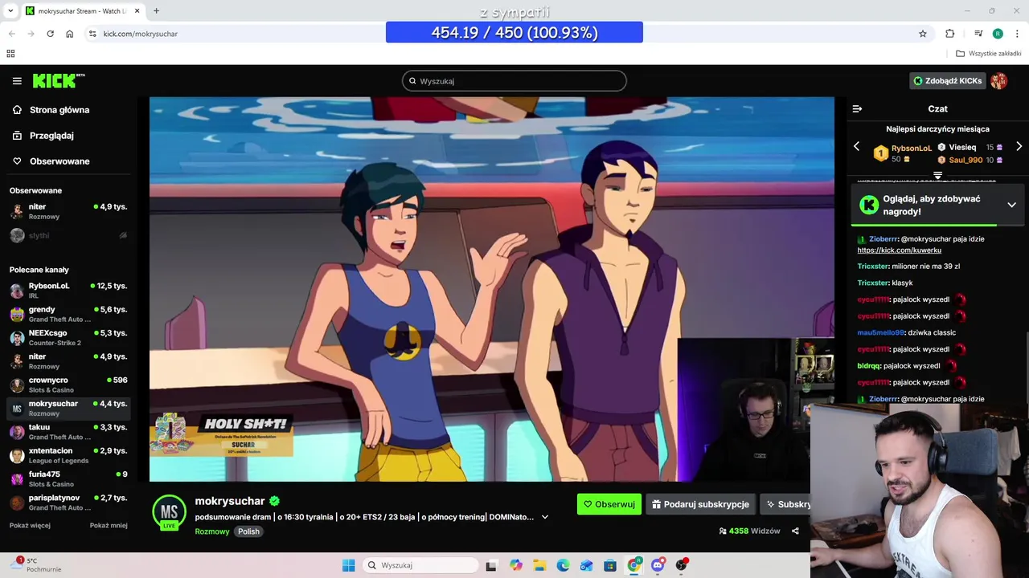Collapse the chat panel icon
The width and height of the screenshot is (1029, 578).
(857, 108)
